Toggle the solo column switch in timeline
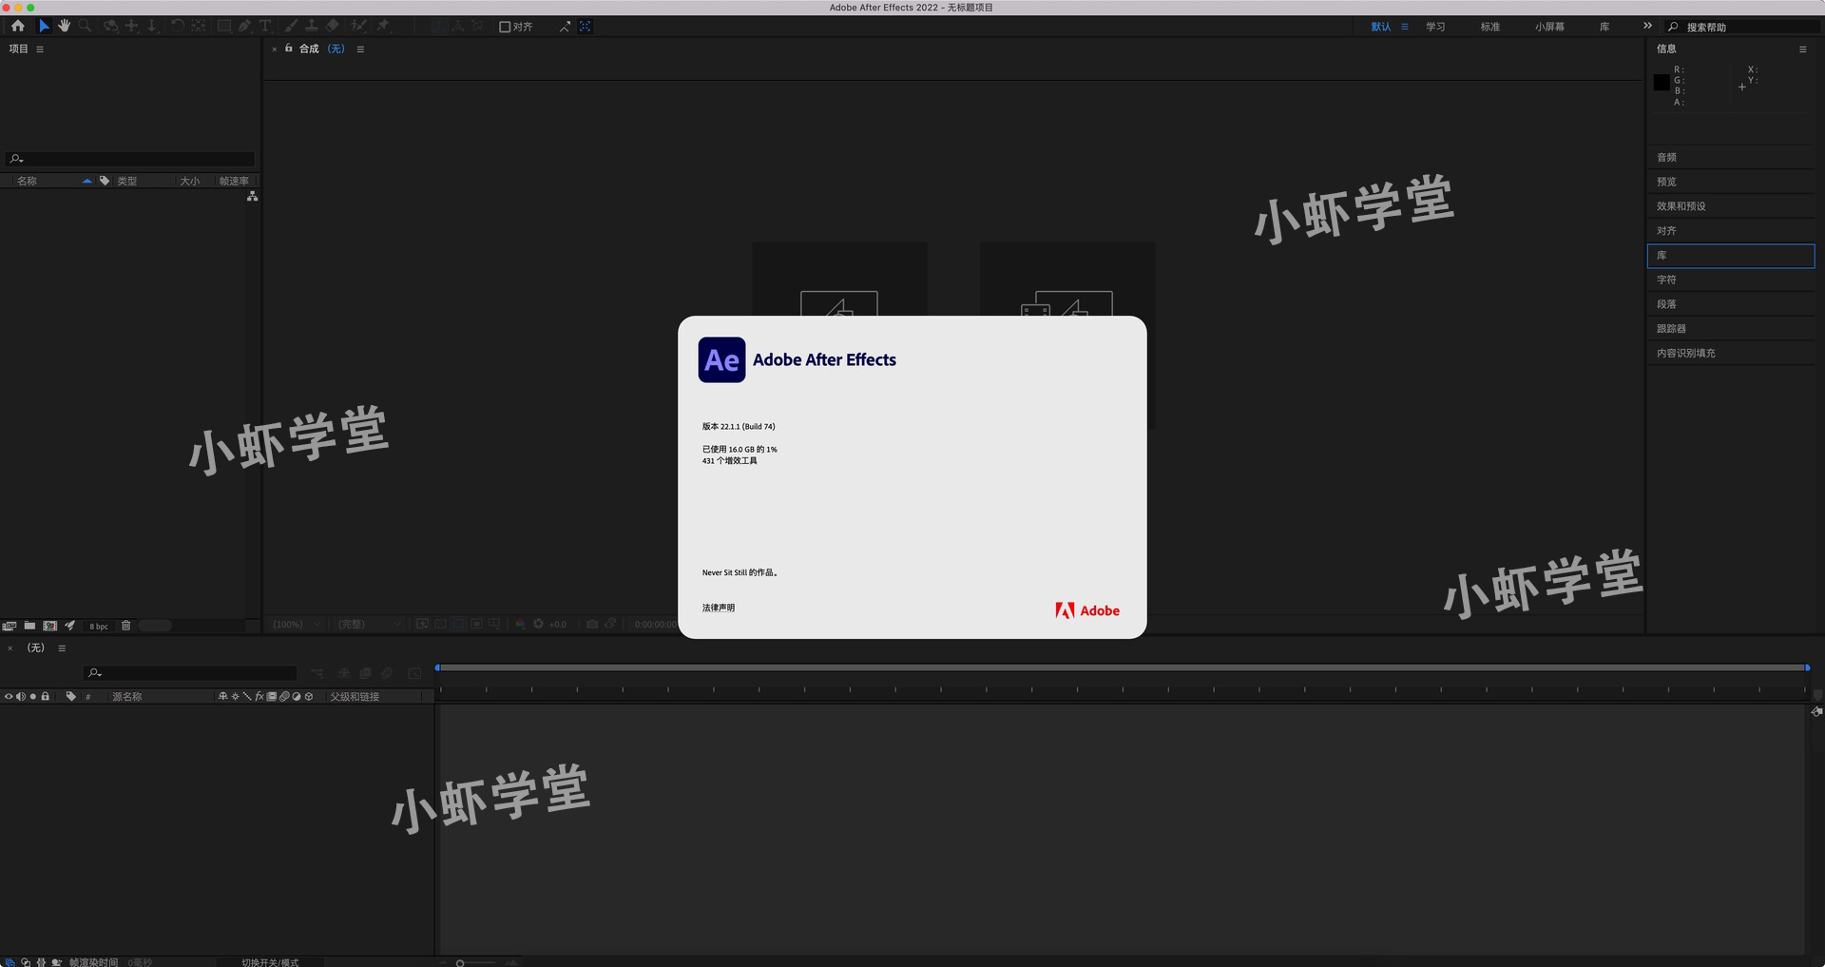The width and height of the screenshot is (1825, 967). (33, 697)
